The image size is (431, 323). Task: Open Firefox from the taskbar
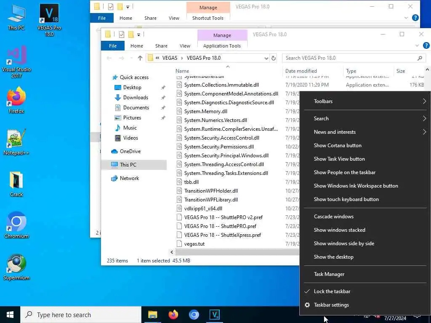[x=173, y=315]
